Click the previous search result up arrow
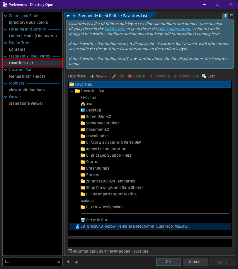 pyautogui.click(x=68, y=262)
